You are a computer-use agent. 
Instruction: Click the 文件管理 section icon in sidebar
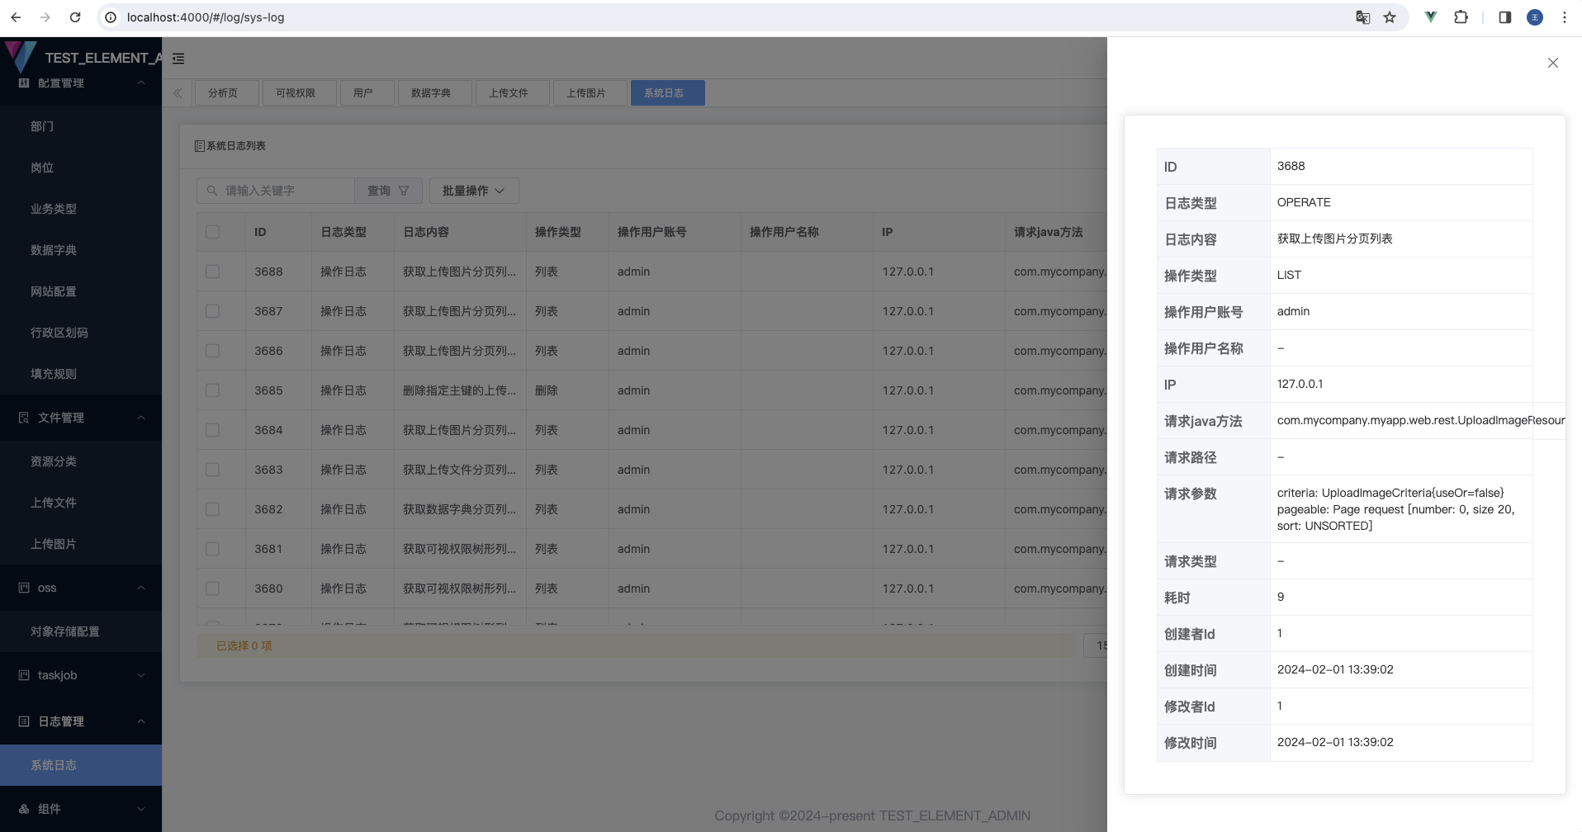(22, 418)
